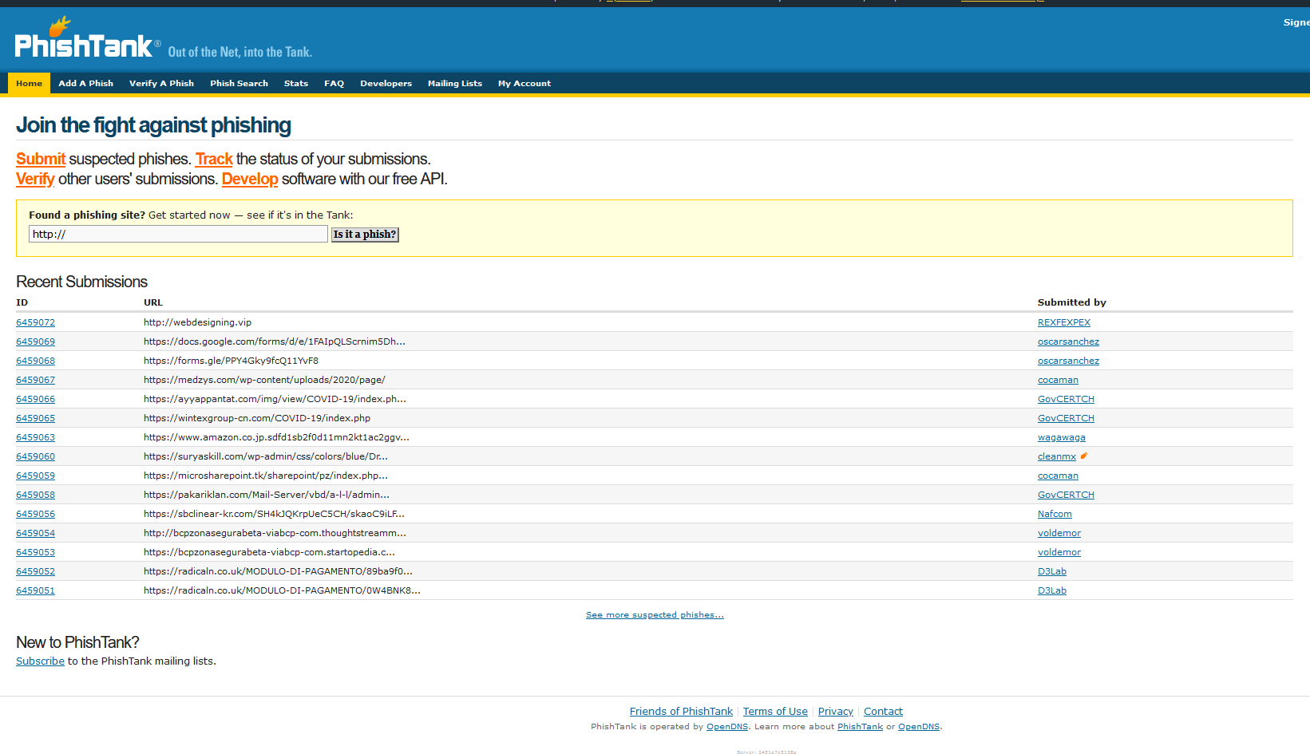
Task: Open the Stats menu item
Action: coord(295,83)
